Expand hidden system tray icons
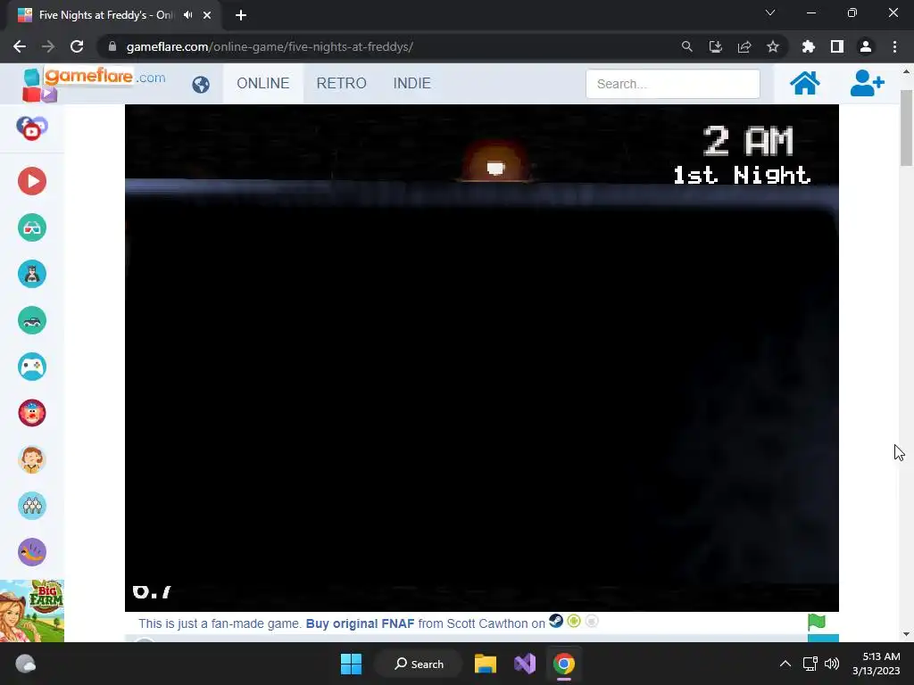 tap(785, 664)
